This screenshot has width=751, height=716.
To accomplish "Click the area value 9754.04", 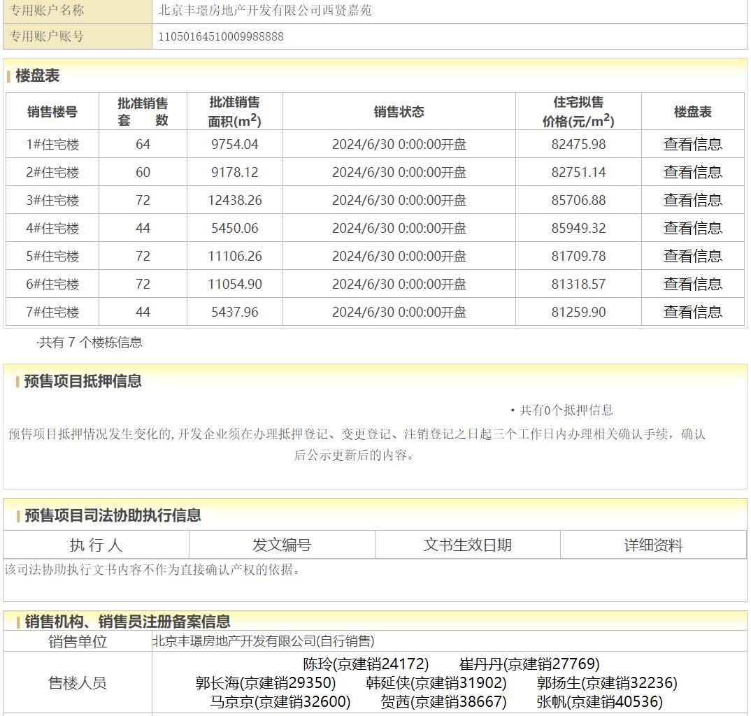I will coord(235,144).
